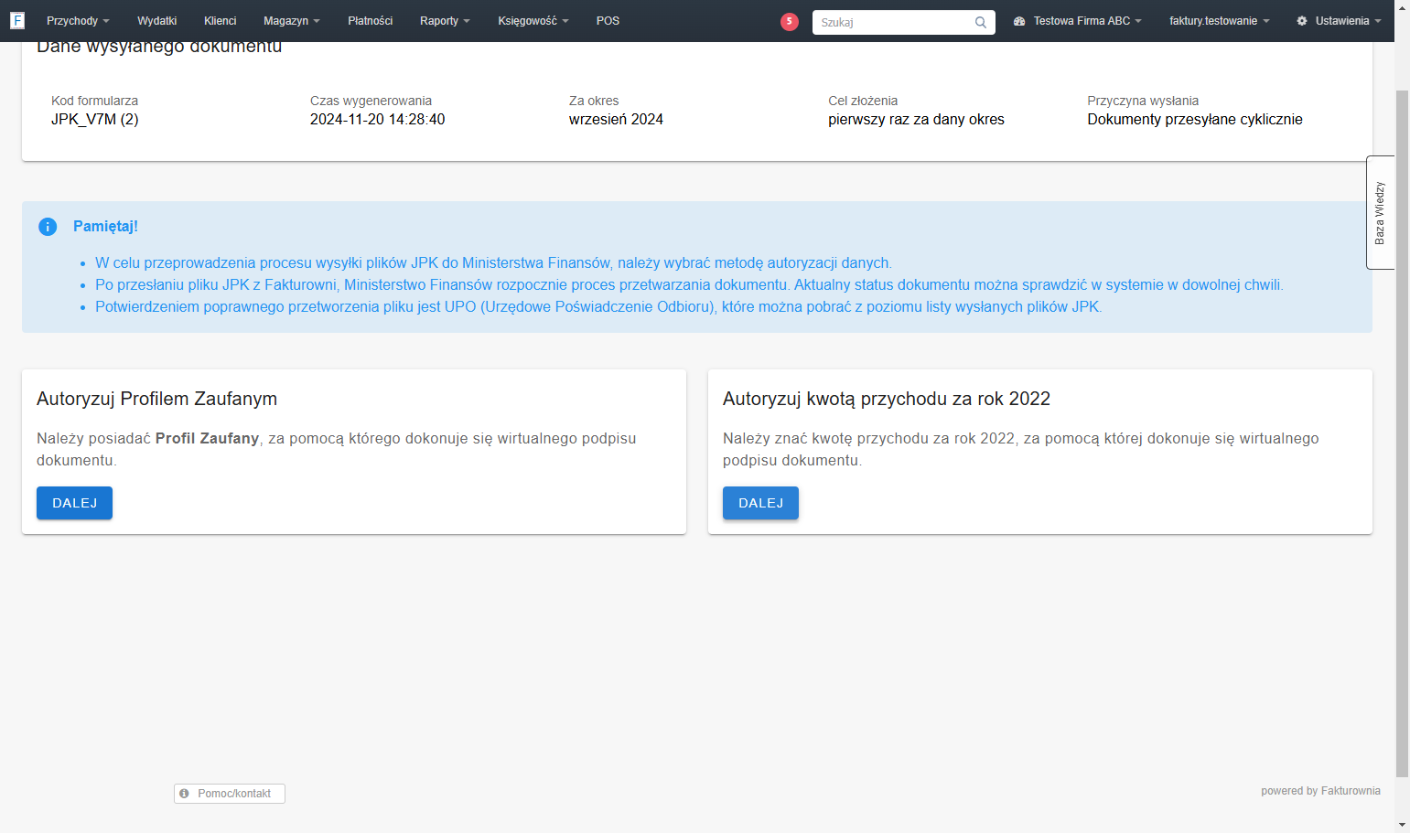Click the scrollbar down arrow
The width and height of the screenshot is (1410, 833).
(1402, 824)
